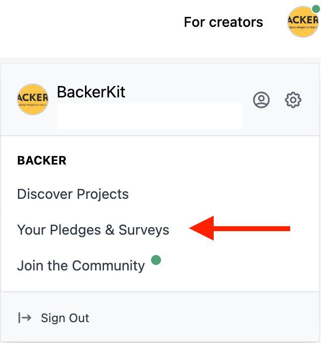321x343 pixels.
Task: Click the BackerKit avatar inside the menu panel
Action: pyautogui.click(x=33, y=99)
